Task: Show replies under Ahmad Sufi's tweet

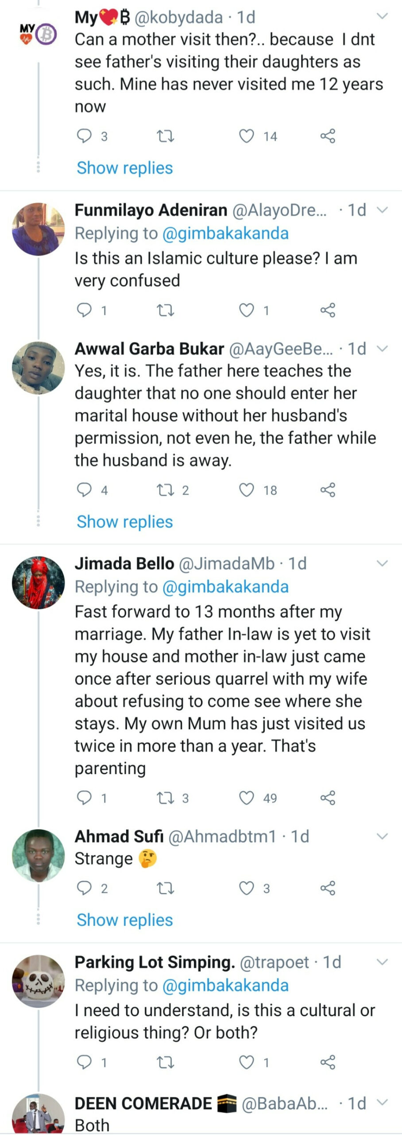Action: (x=124, y=920)
